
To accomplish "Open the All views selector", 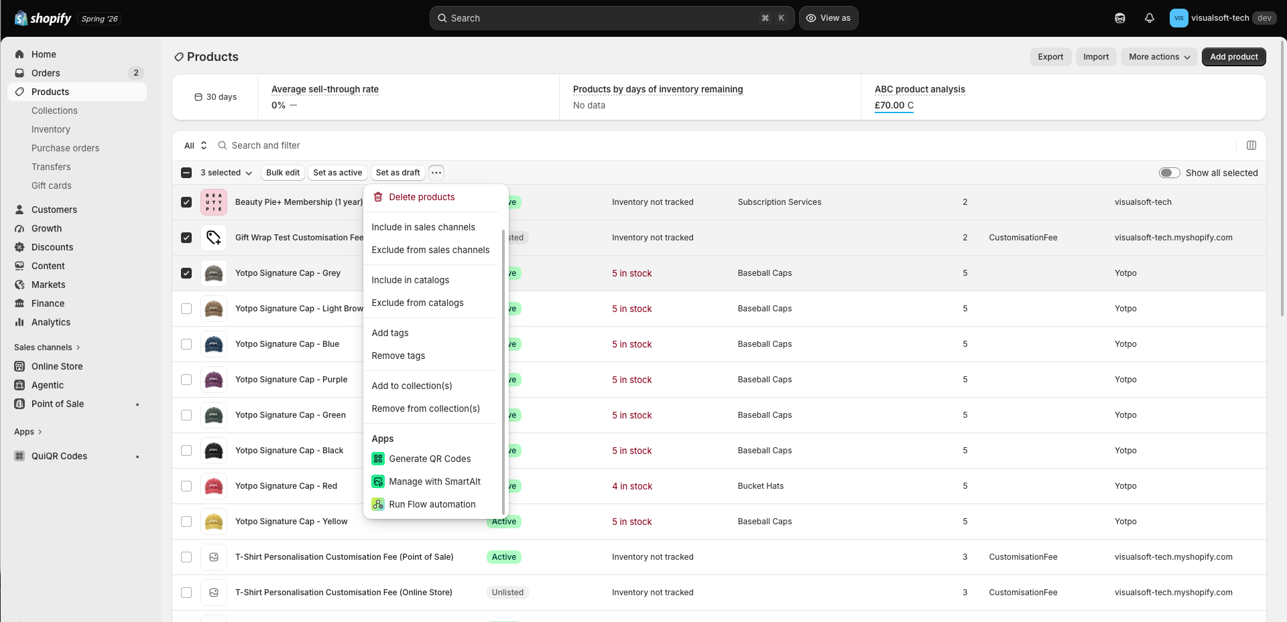I will (x=196, y=145).
